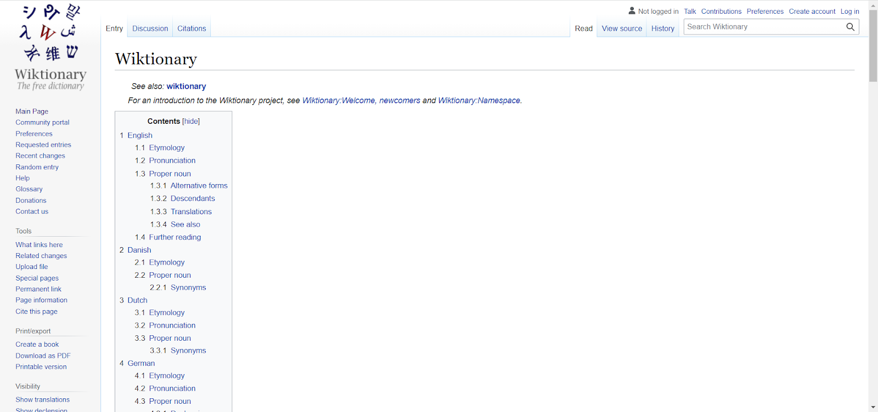
Task: Select Download as PDF
Action: 43,356
